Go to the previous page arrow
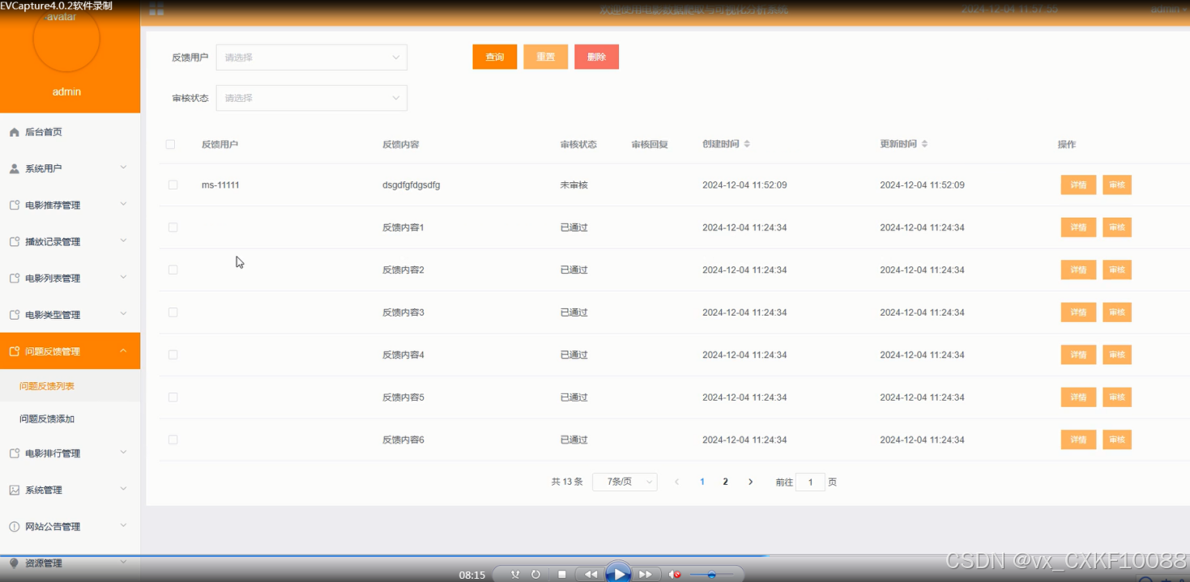The width and height of the screenshot is (1190, 582). pyautogui.click(x=676, y=482)
